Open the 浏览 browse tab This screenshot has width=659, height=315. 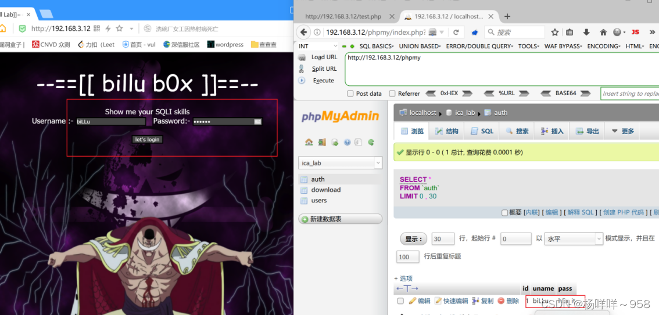[x=412, y=131]
